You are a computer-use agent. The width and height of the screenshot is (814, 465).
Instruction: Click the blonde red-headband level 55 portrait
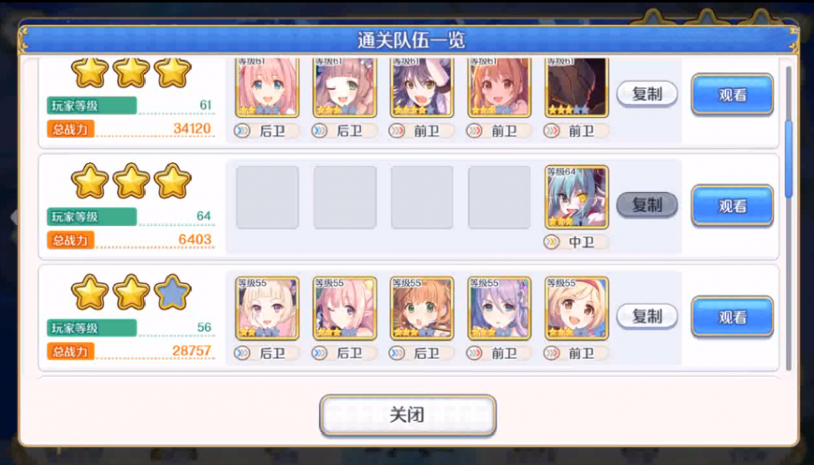click(x=577, y=309)
